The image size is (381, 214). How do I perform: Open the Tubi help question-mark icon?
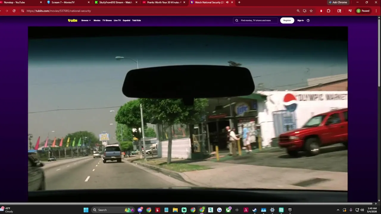(x=308, y=21)
